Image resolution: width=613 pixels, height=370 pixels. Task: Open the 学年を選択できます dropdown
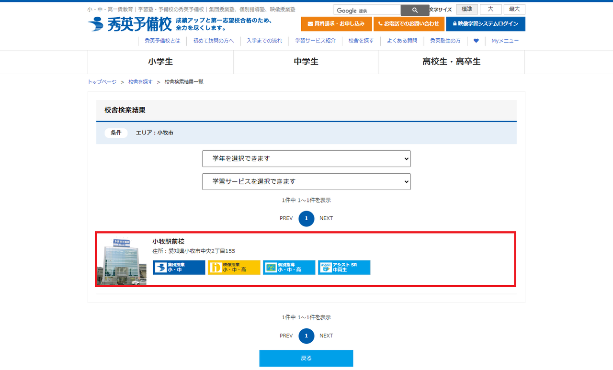pyautogui.click(x=306, y=159)
